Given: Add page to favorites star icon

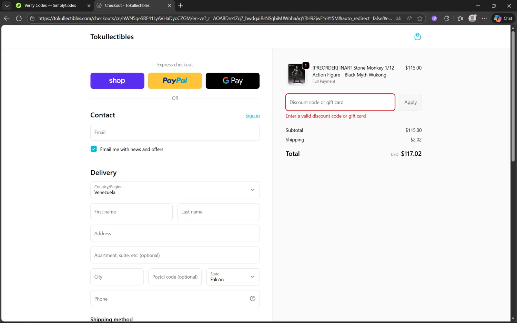Looking at the screenshot, I should 420,18.
